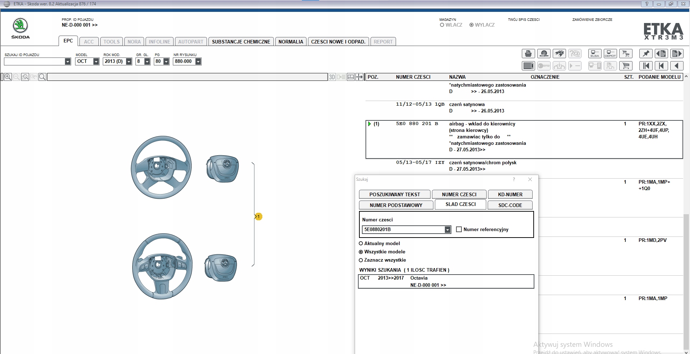Open the binoculars search tool
The image size is (690, 354).
point(559,54)
